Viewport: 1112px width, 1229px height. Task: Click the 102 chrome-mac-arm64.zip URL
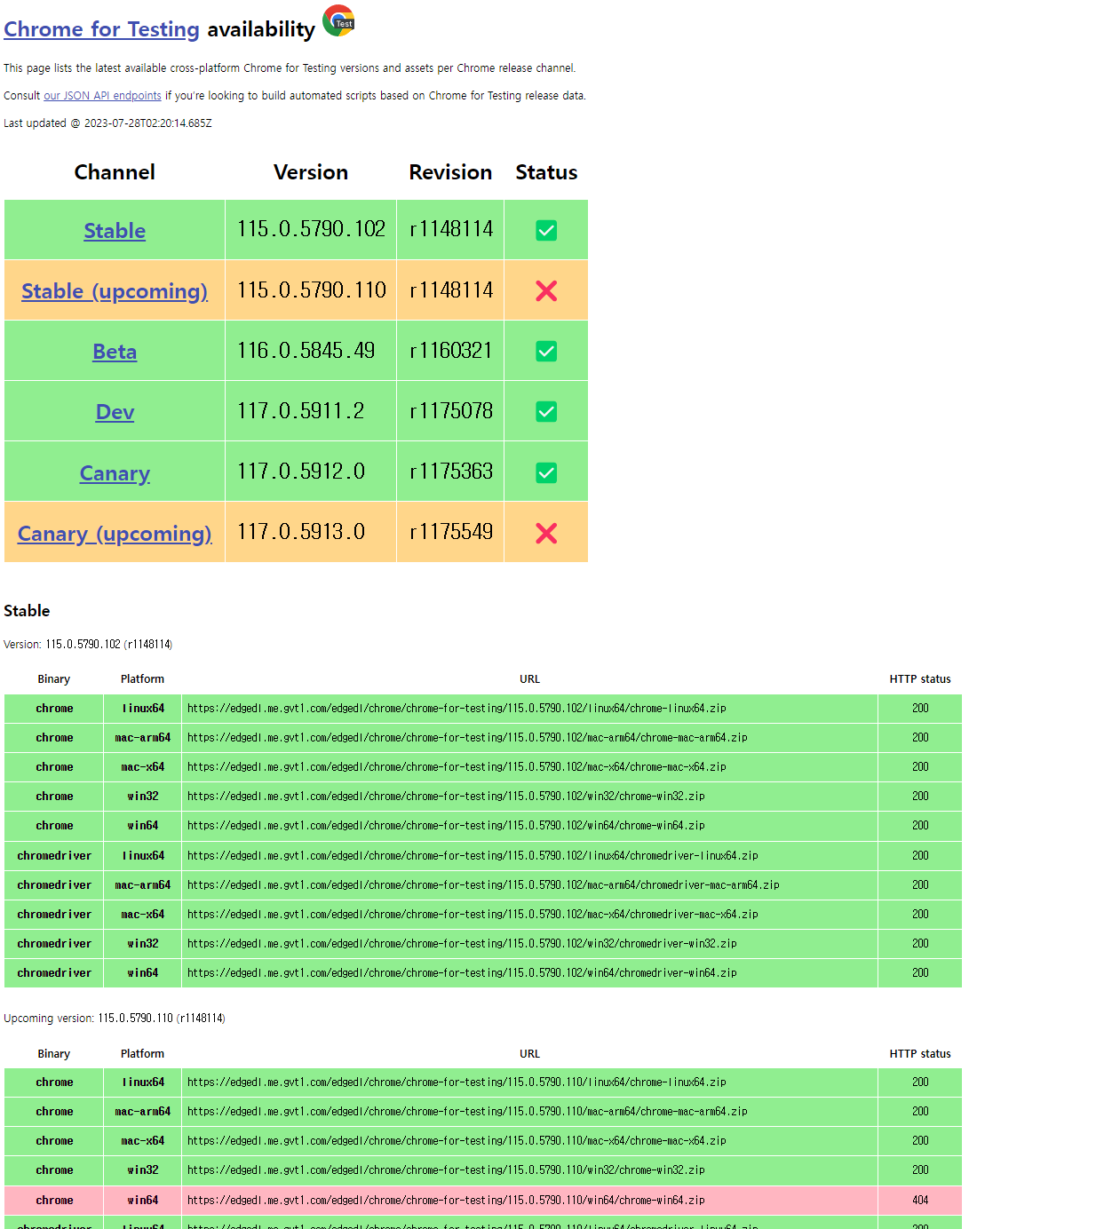pos(467,738)
